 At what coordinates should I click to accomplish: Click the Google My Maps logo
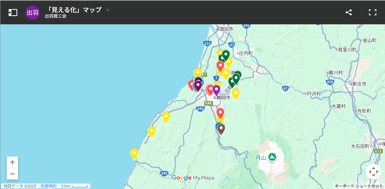[193, 178]
